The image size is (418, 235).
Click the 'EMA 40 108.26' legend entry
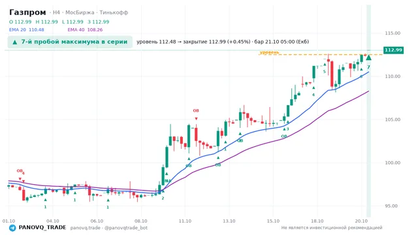coord(85,29)
